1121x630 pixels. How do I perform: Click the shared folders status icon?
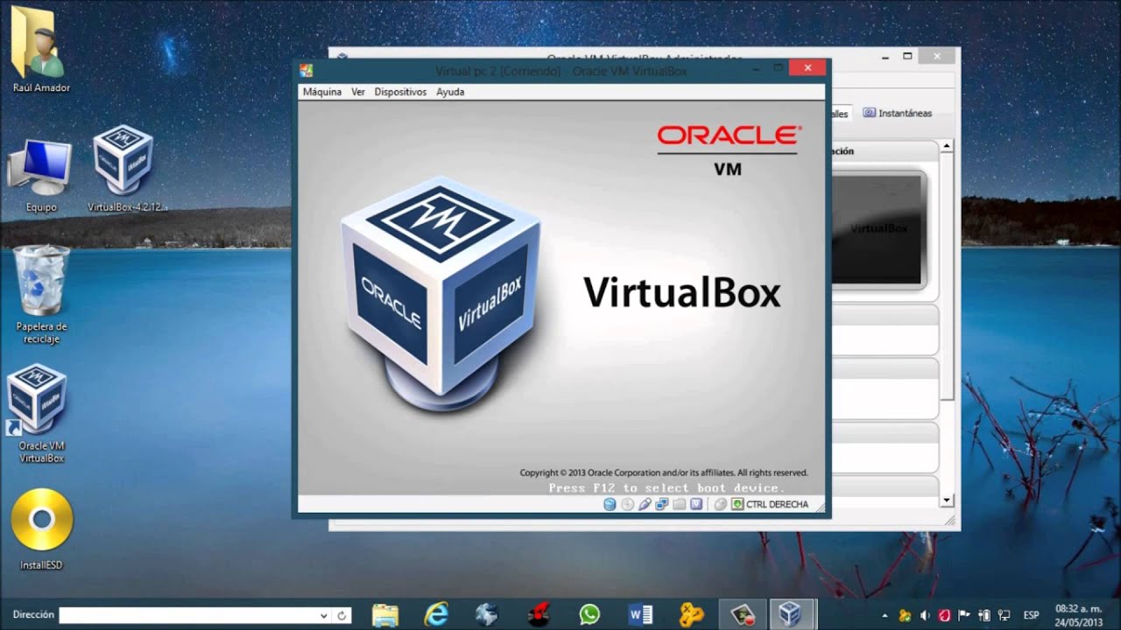click(x=679, y=504)
